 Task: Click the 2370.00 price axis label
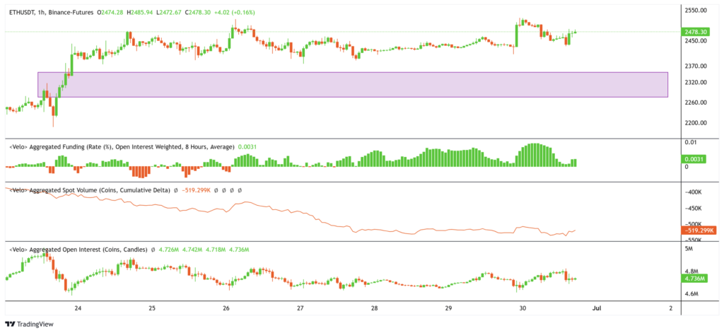coord(696,66)
